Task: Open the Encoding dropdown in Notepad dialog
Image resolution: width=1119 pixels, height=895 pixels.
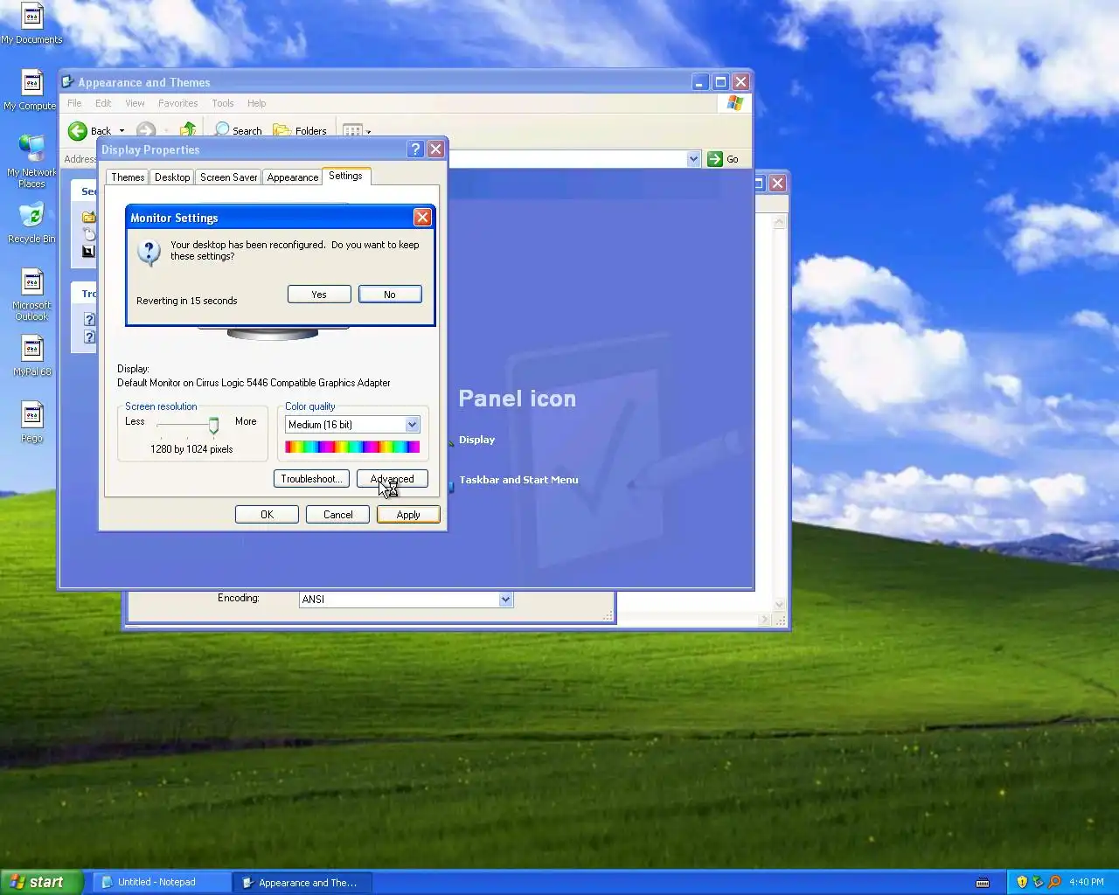Action: pyautogui.click(x=505, y=600)
